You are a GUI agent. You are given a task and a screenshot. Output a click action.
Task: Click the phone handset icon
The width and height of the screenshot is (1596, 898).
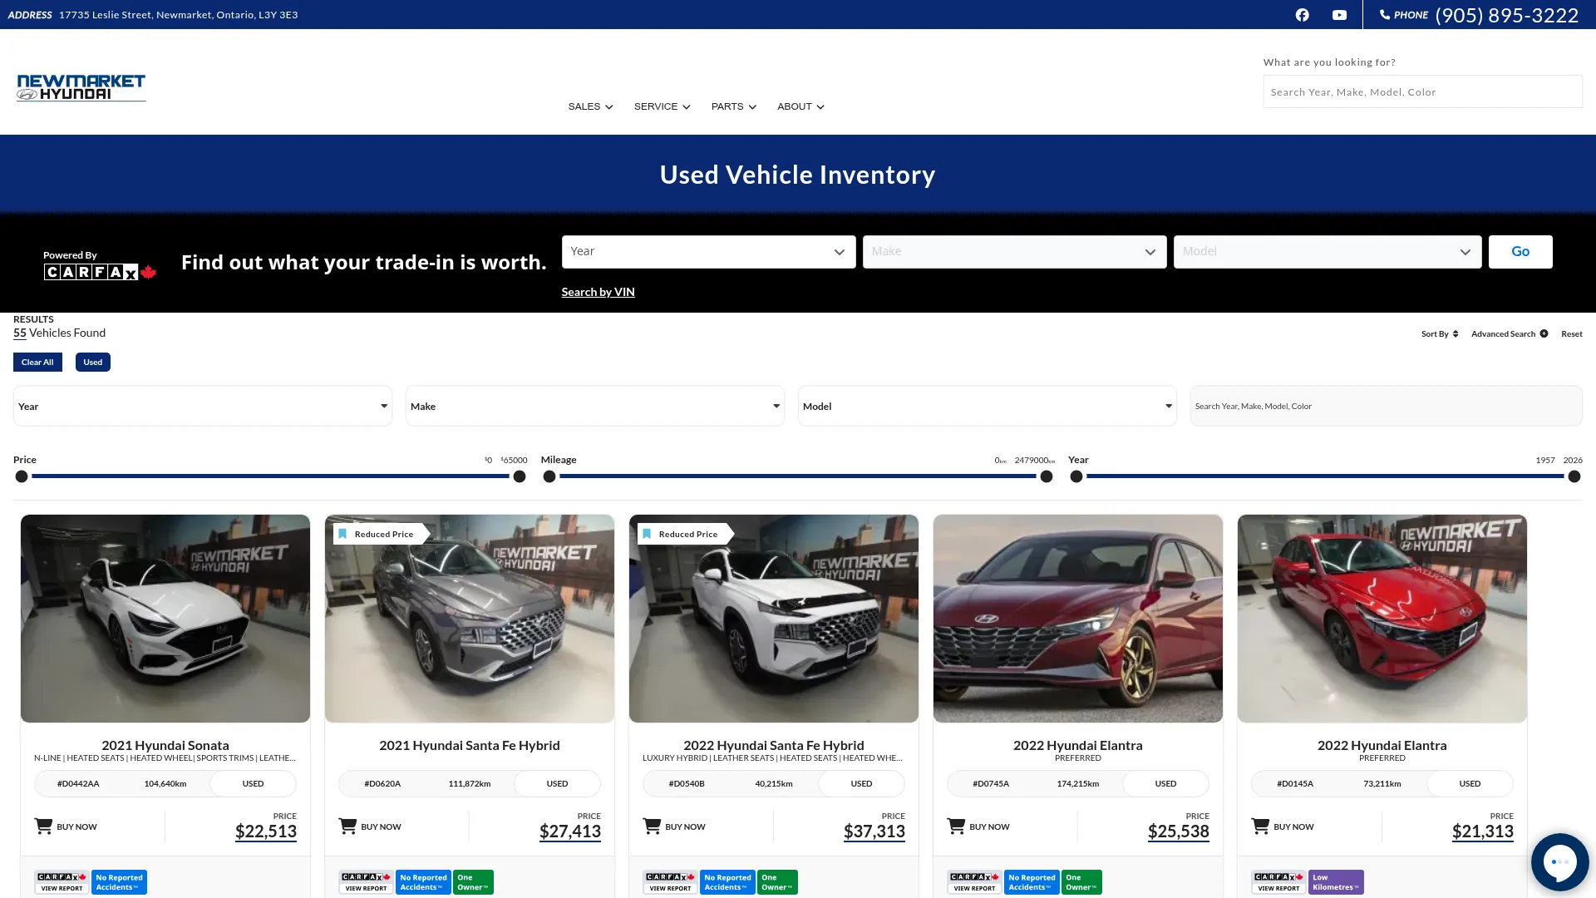coord(1385,15)
